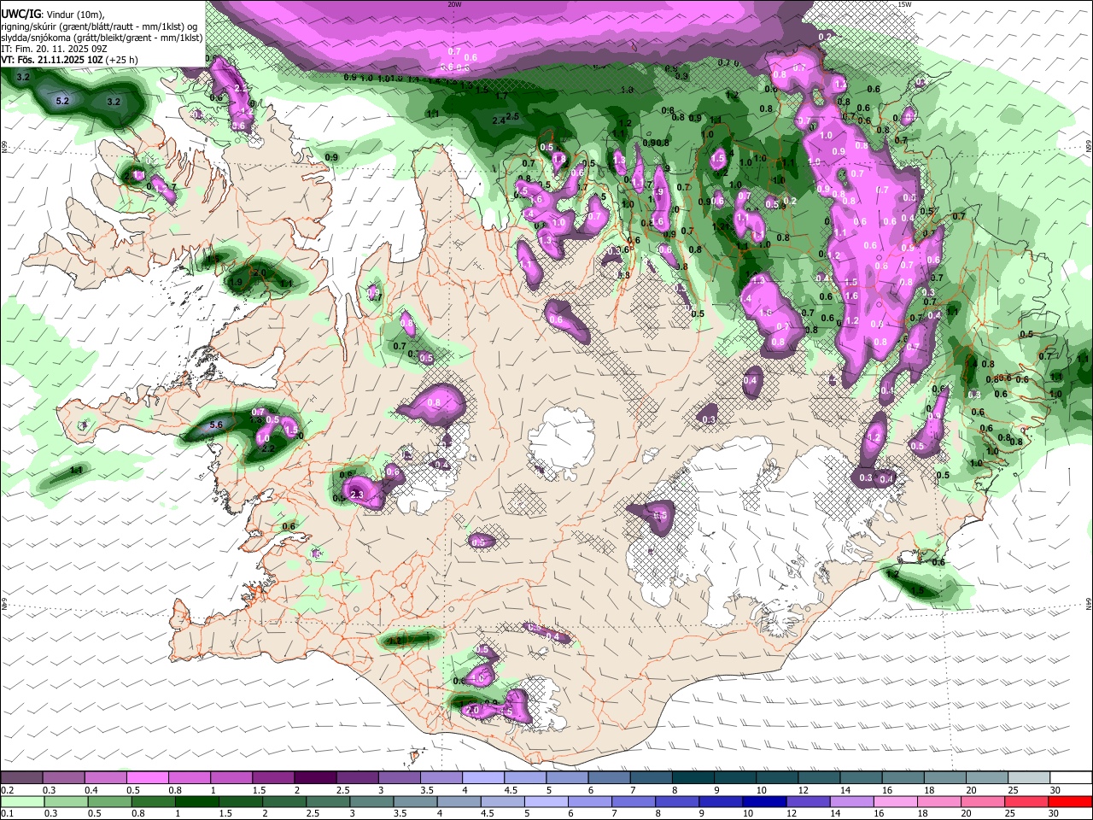Choose the violet rain swatch 12–14
1093x820 pixels.
[x=807, y=801]
